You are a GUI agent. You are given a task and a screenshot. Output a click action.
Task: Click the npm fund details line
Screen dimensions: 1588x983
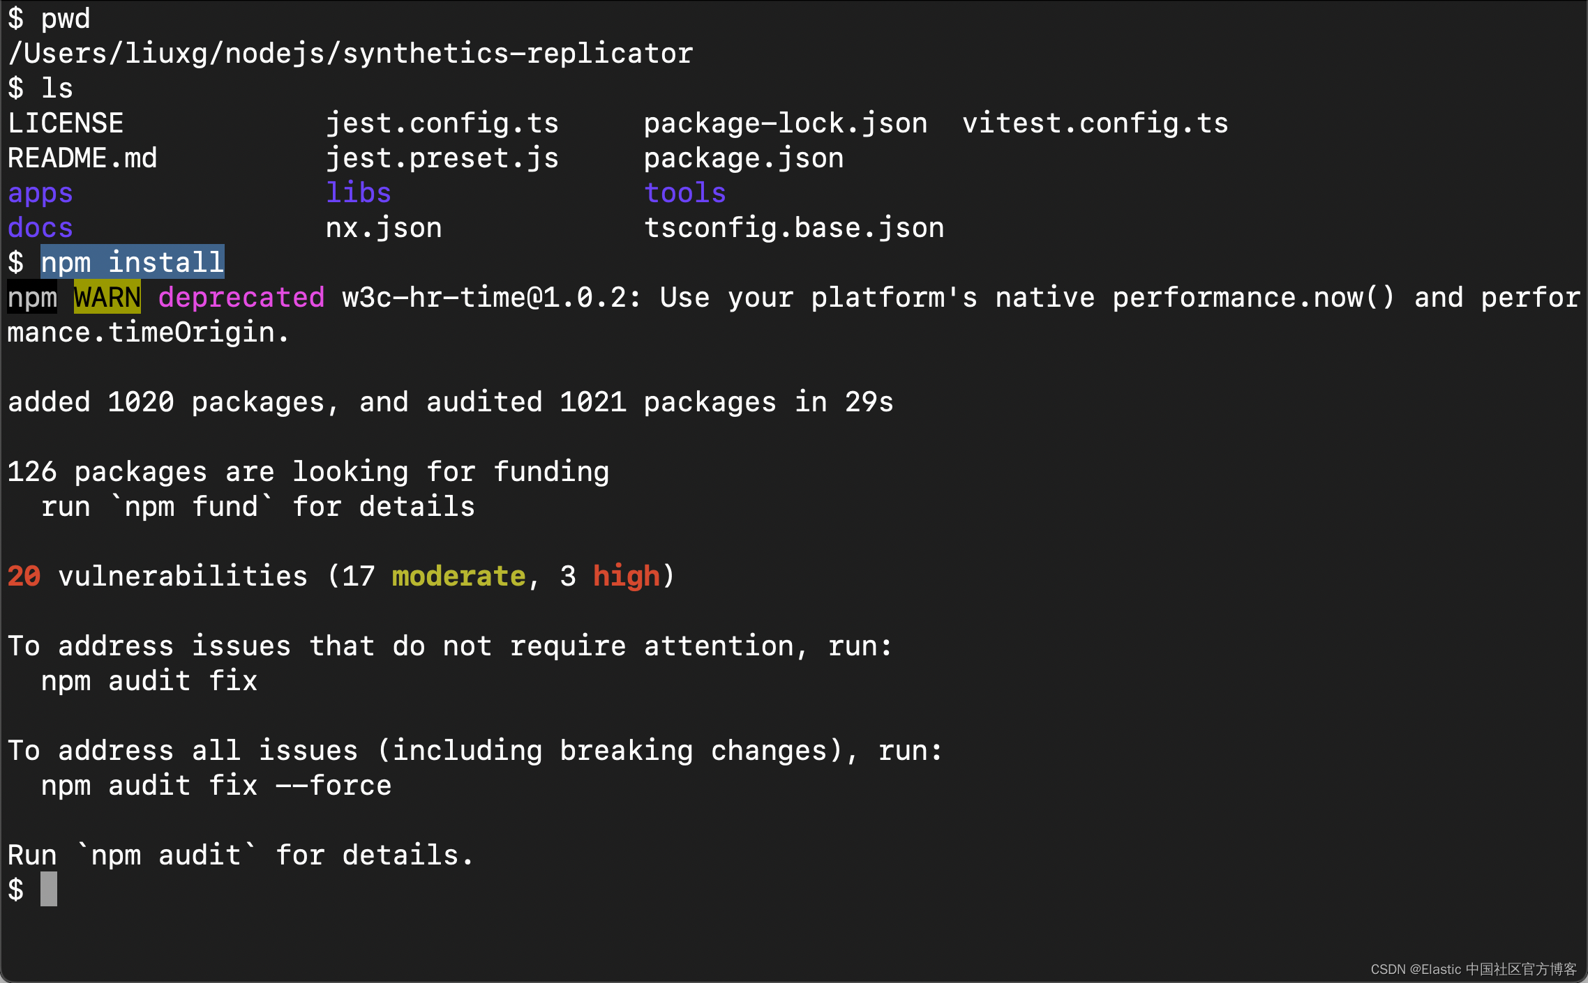tap(257, 507)
